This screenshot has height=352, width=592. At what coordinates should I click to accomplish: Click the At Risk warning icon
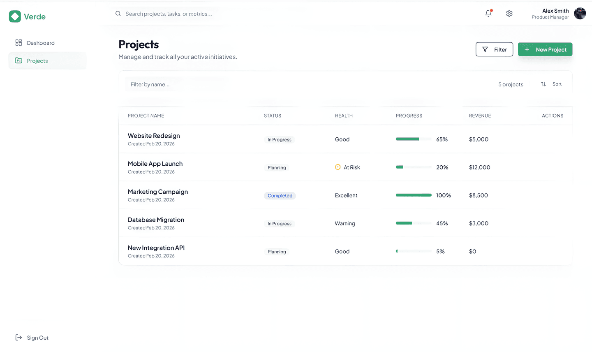point(338,167)
